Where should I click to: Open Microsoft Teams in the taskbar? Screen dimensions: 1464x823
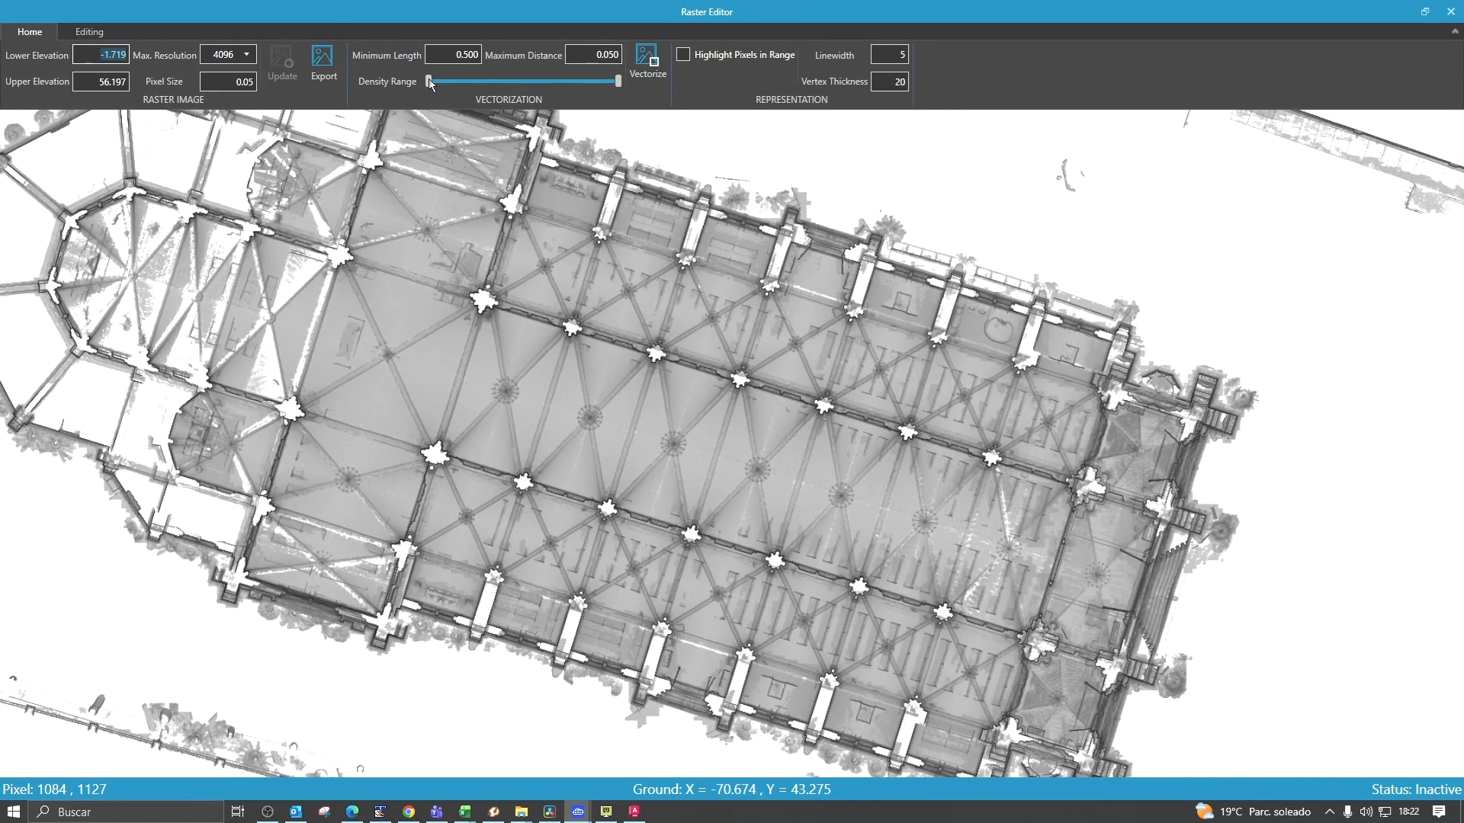click(x=436, y=812)
